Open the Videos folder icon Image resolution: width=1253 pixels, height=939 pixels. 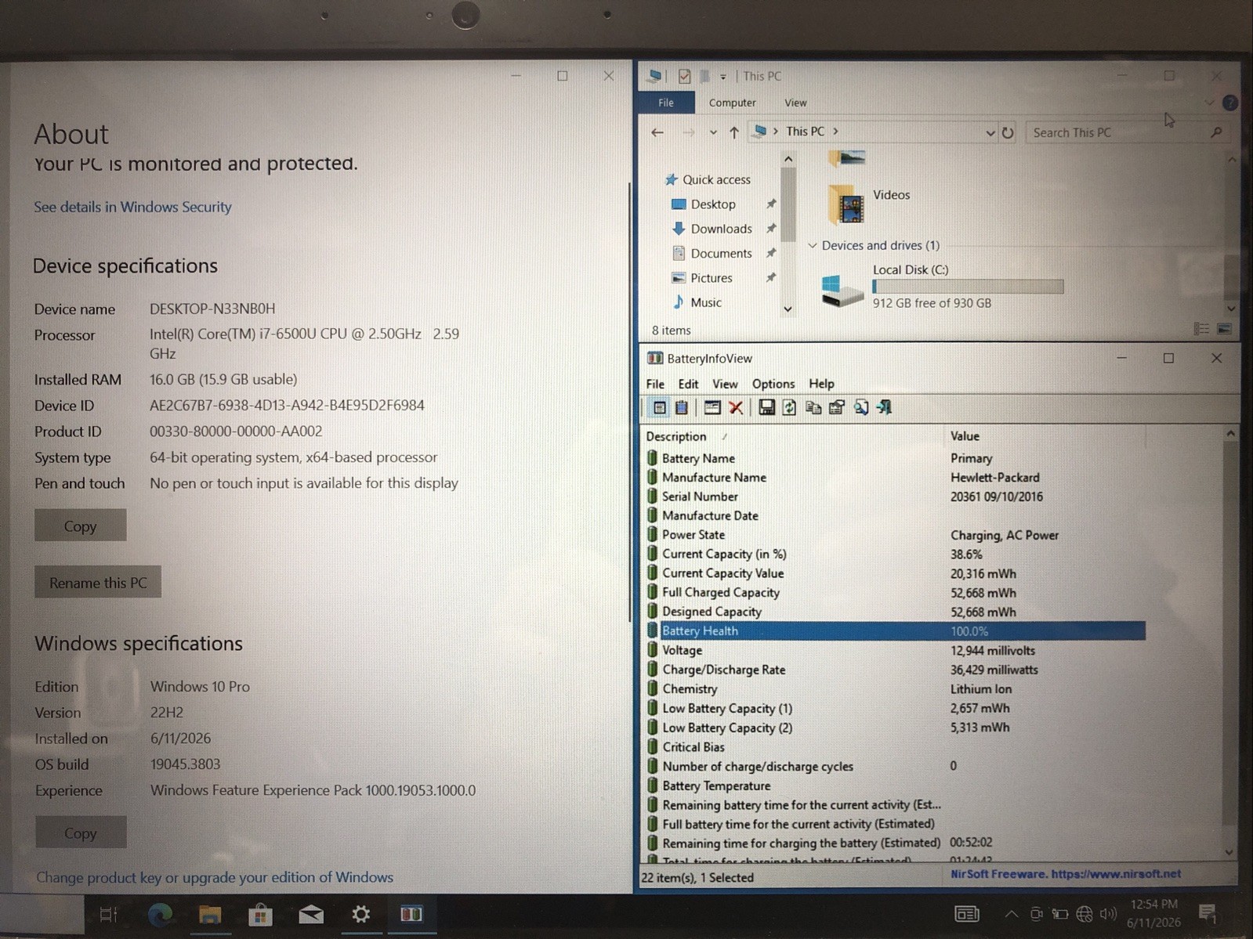click(846, 204)
